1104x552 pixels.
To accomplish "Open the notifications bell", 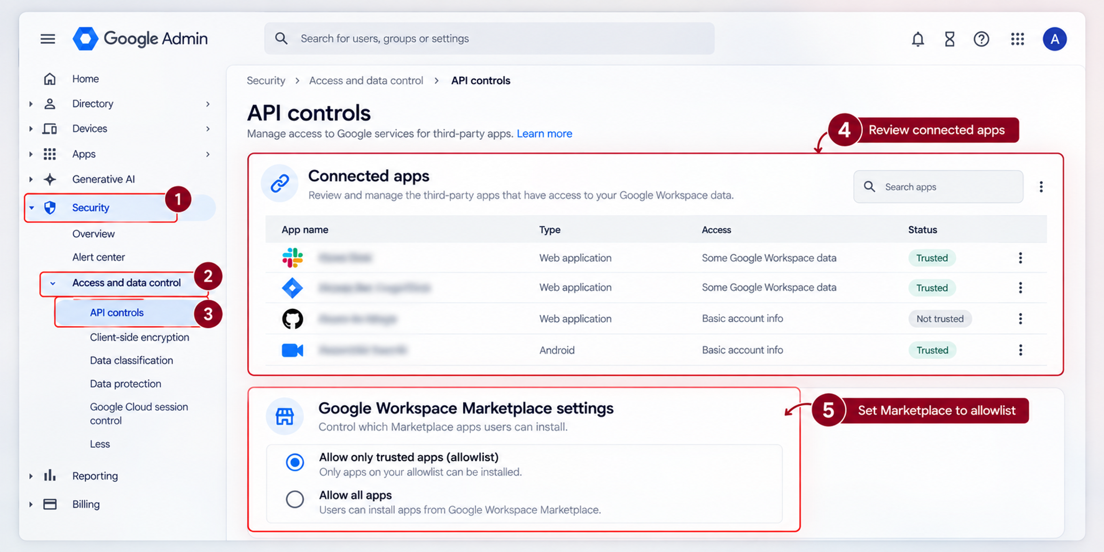I will coord(918,39).
